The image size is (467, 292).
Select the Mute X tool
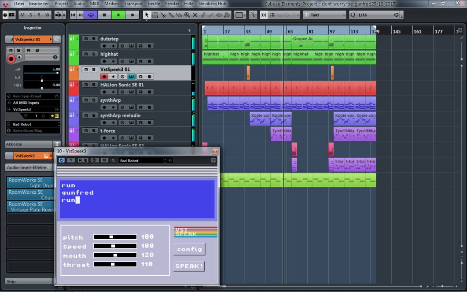(195, 15)
